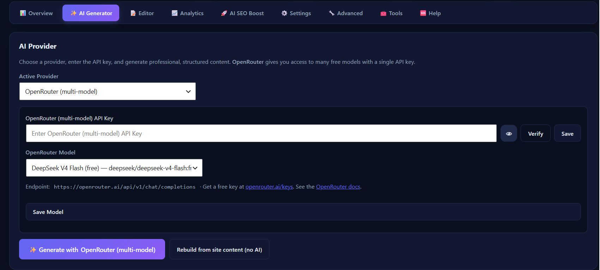Click the Tools toolbox icon
The width and height of the screenshot is (600, 270).
(383, 13)
